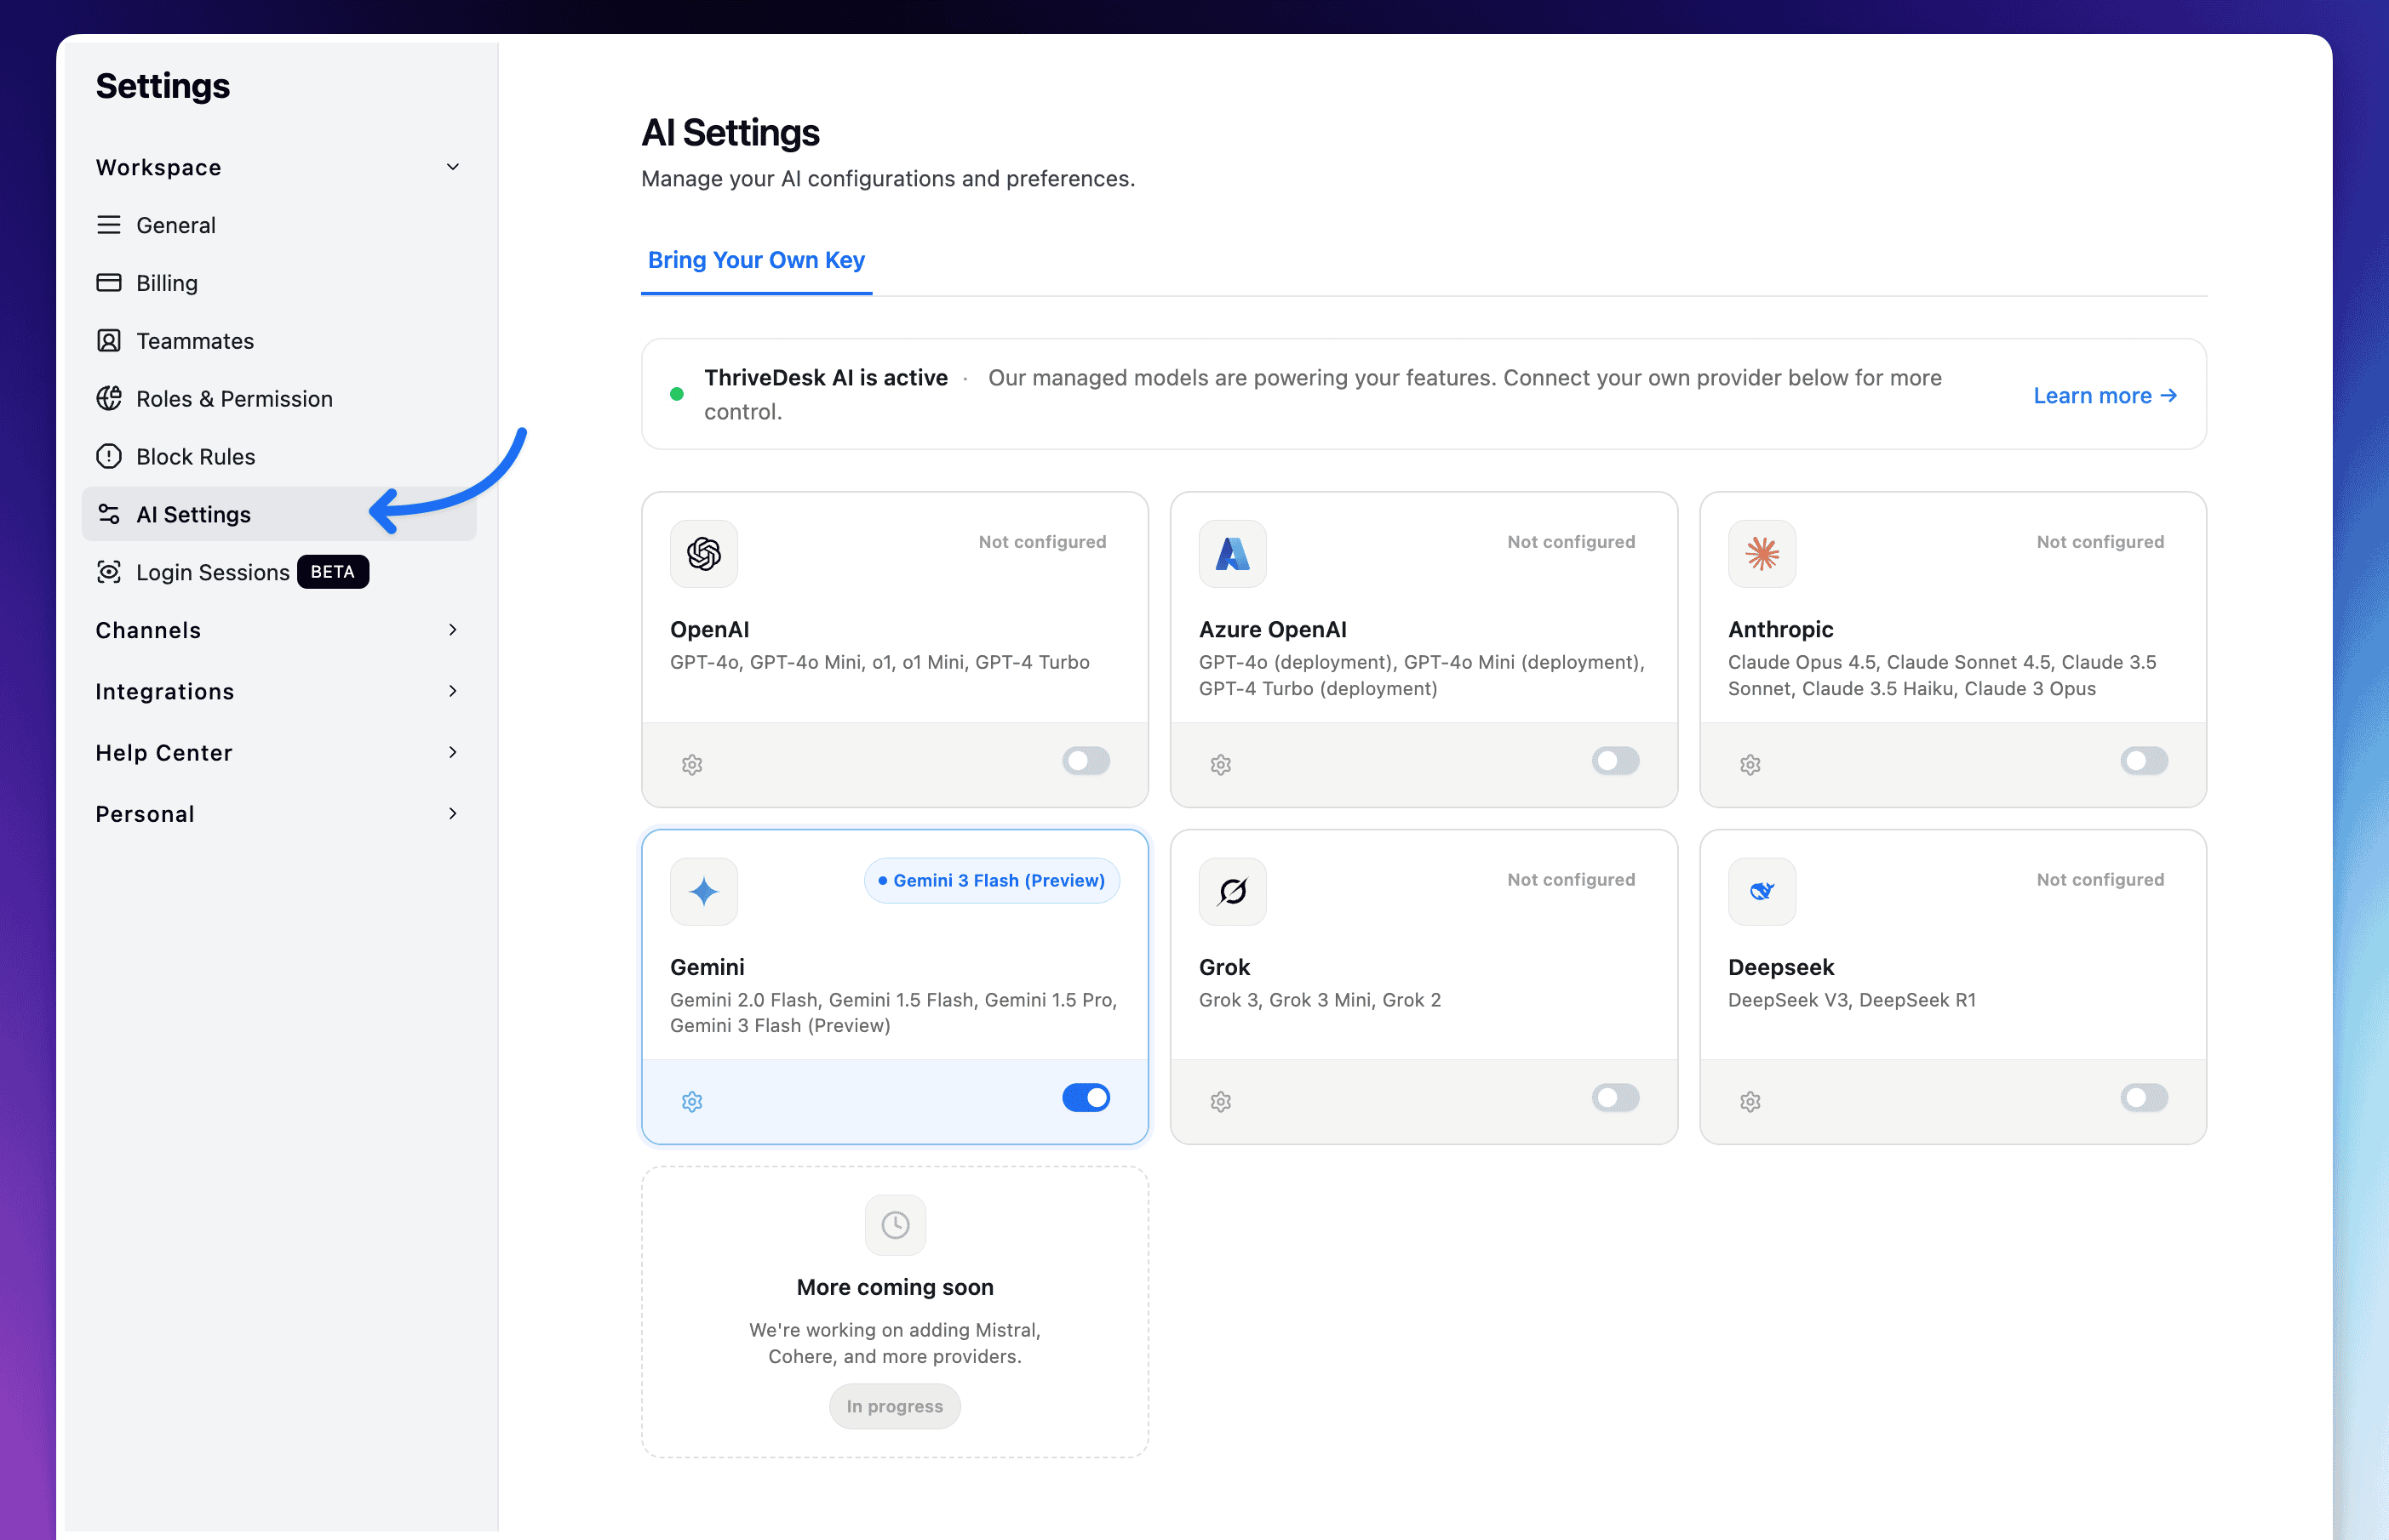This screenshot has width=2389, height=1540.
Task: Click the Anthropic starburst logo icon
Action: pos(1762,553)
